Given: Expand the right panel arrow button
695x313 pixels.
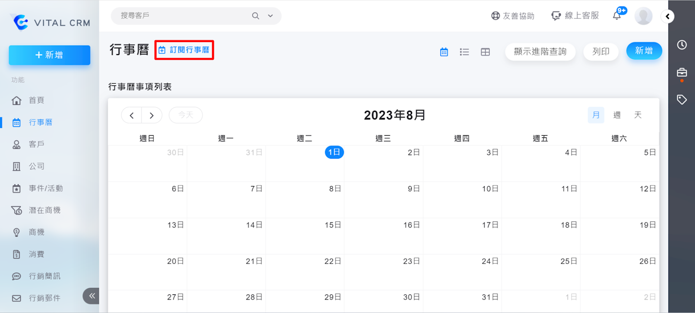Looking at the screenshot, I should click(668, 16).
